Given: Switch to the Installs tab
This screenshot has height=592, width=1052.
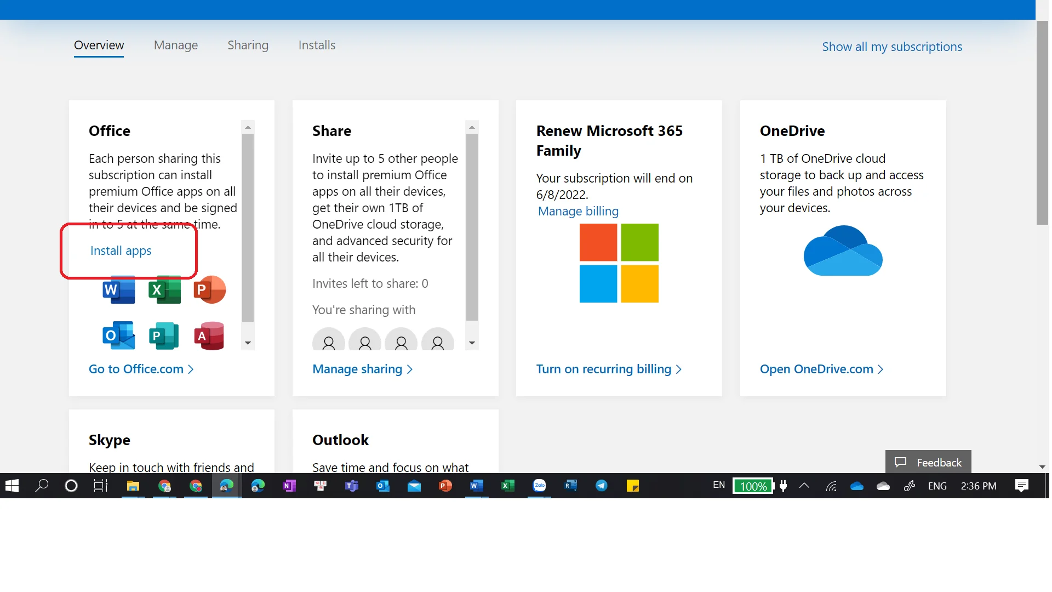Looking at the screenshot, I should pyautogui.click(x=317, y=45).
